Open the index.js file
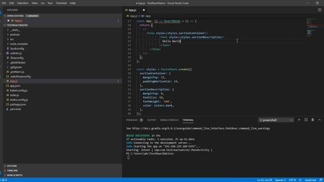Viewport: 324px width, 182px height. (15, 95)
